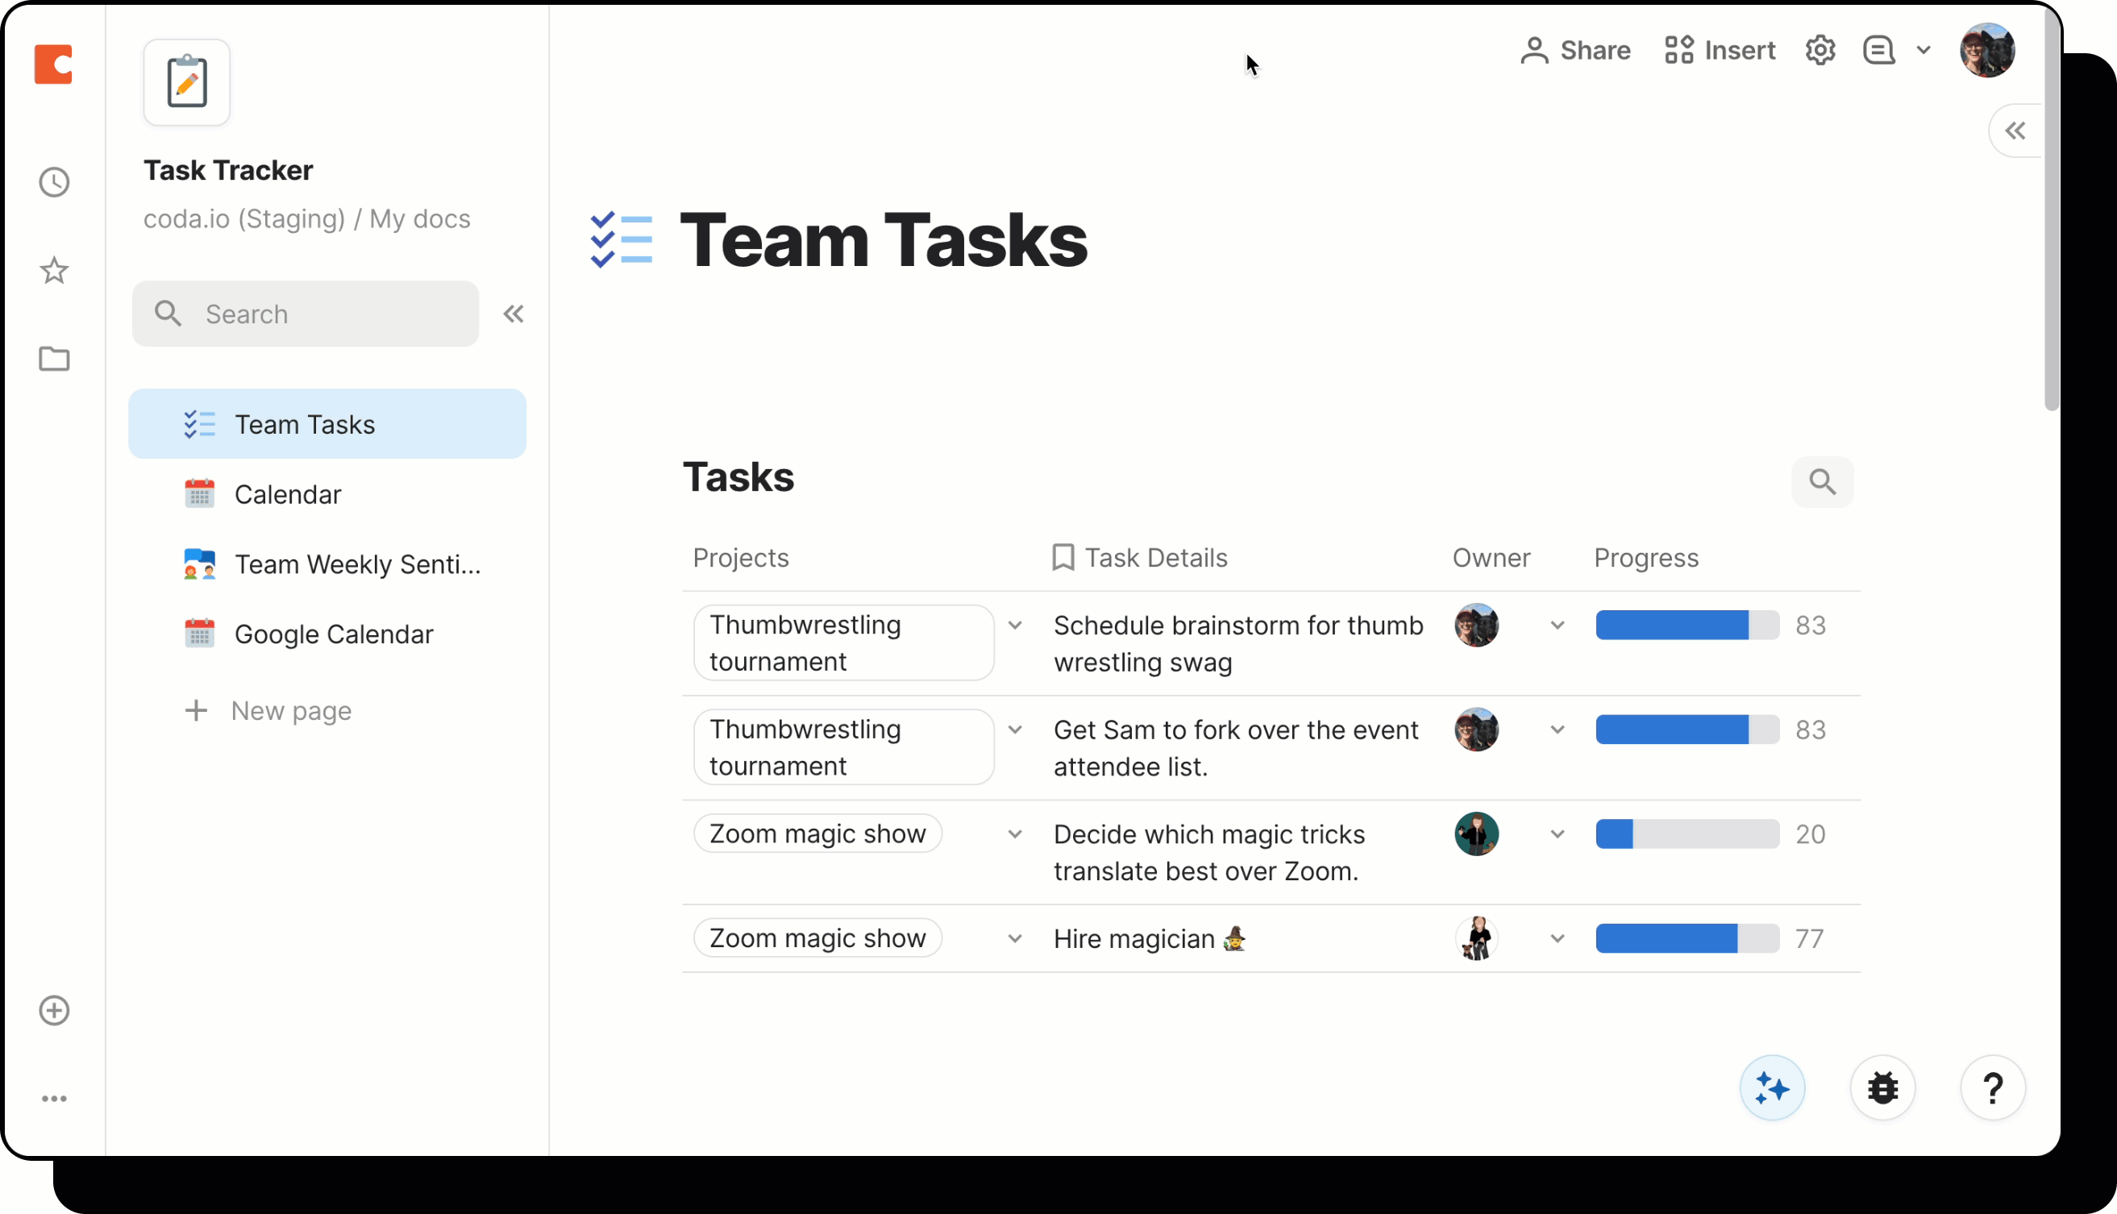Open the Recent docs clock icon

coord(54,183)
